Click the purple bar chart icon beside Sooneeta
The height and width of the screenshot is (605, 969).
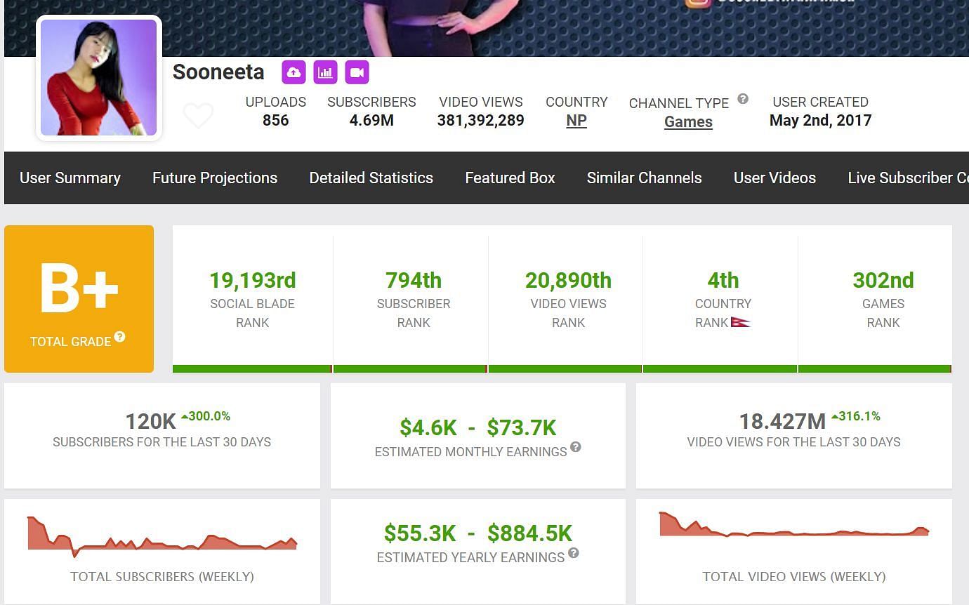[x=325, y=72]
